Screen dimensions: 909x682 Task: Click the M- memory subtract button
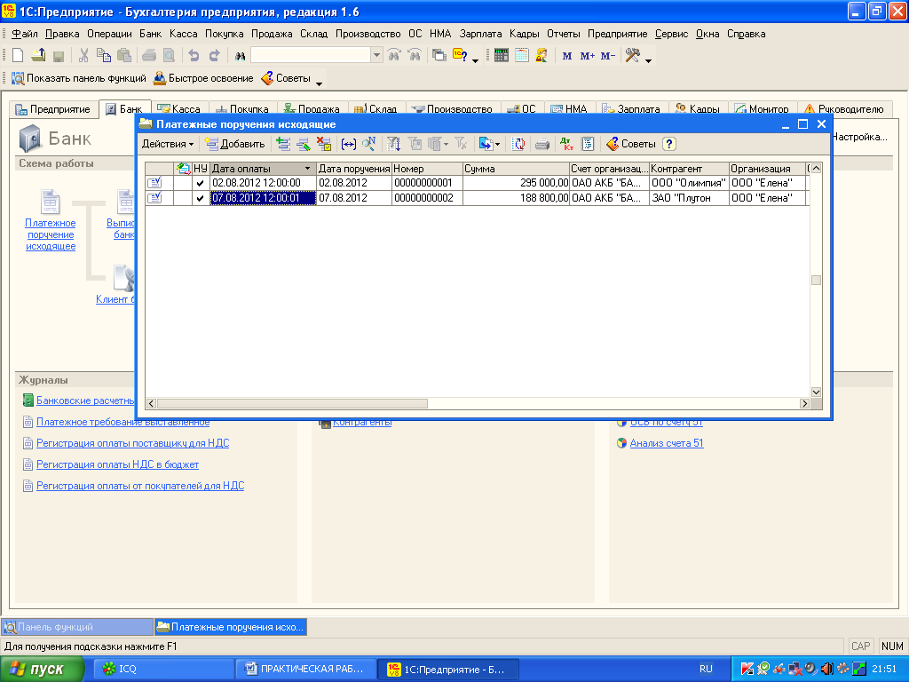[607, 56]
